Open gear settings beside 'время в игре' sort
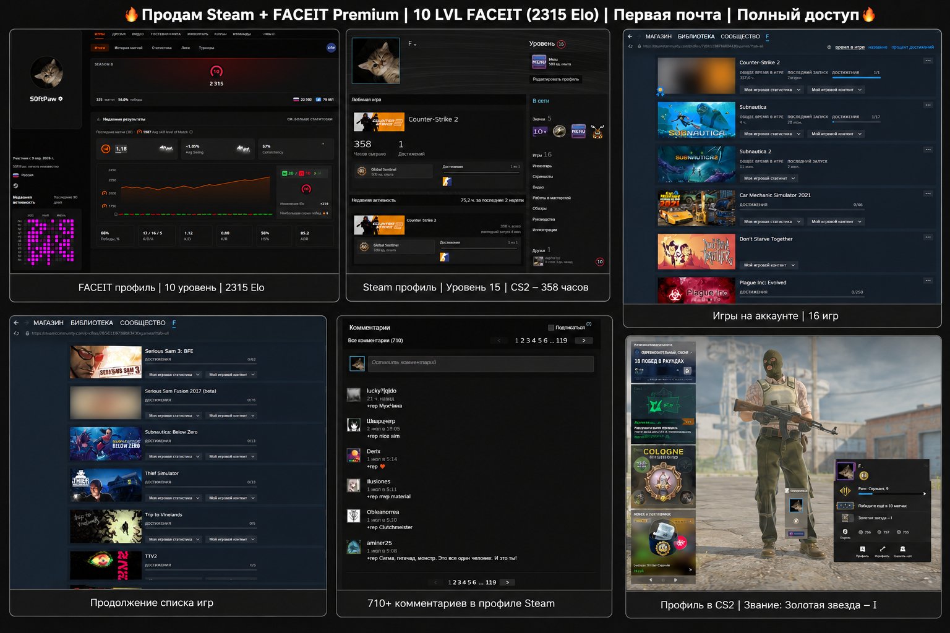The height and width of the screenshot is (633, 950). [x=829, y=47]
